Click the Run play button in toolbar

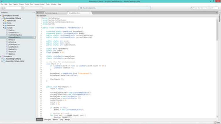[3, 8]
